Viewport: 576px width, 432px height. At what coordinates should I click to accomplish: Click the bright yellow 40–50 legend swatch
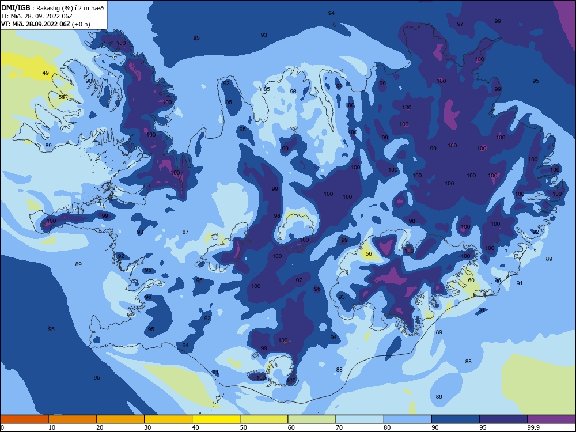216,419
